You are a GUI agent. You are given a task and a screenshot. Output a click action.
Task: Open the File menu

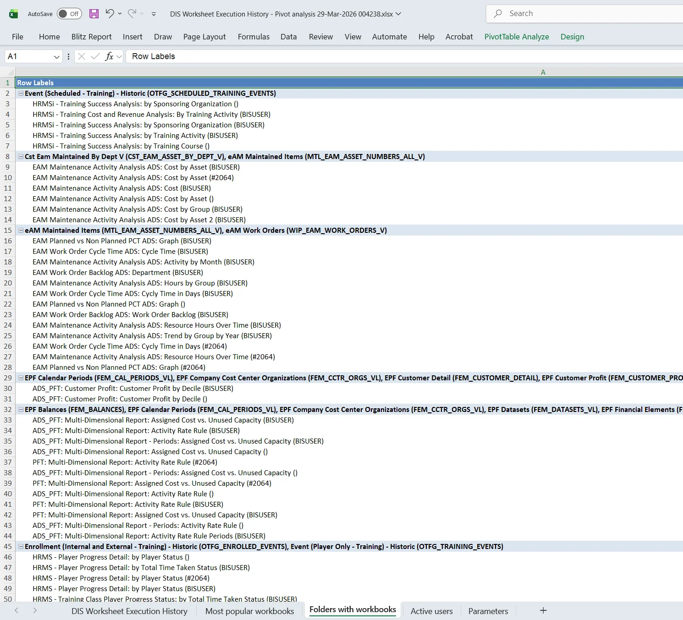pyautogui.click(x=17, y=37)
